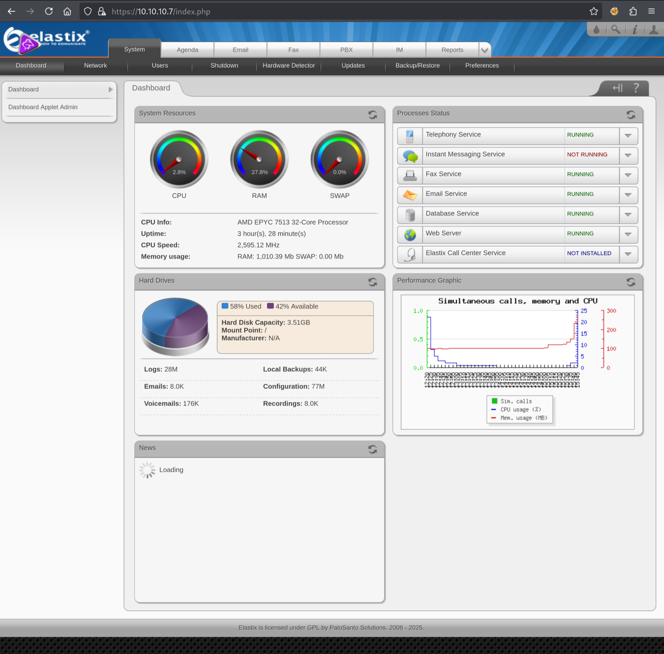Viewport: 664px width, 654px height.
Task: Switch to the Email tab
Action: 240,50
